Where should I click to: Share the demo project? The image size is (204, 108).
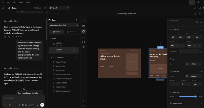pyautogui.click(x=37, y=8)
